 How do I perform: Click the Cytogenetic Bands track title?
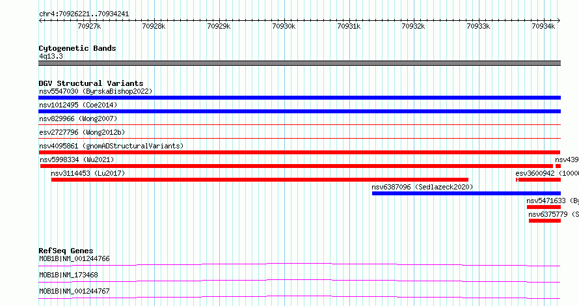[77, 48]
